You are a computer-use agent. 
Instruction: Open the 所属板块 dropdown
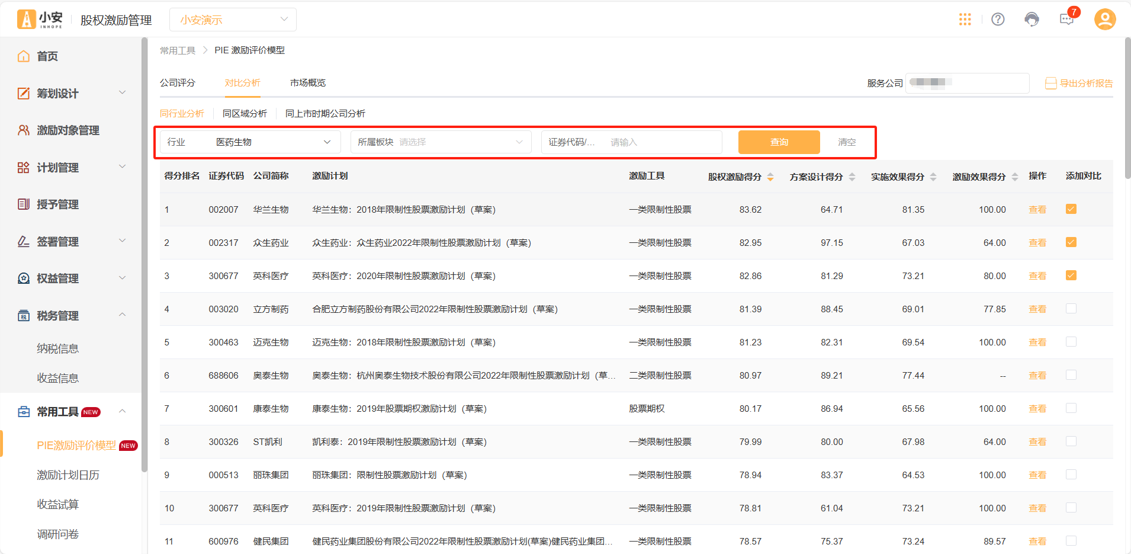coord(441,142)
